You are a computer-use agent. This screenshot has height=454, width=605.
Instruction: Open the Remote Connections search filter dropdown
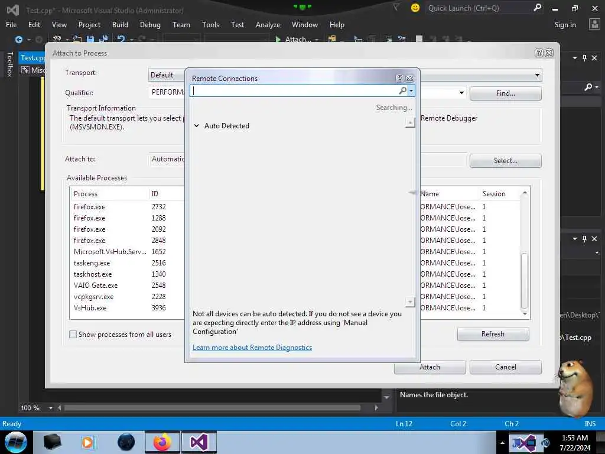coord(411,90)
